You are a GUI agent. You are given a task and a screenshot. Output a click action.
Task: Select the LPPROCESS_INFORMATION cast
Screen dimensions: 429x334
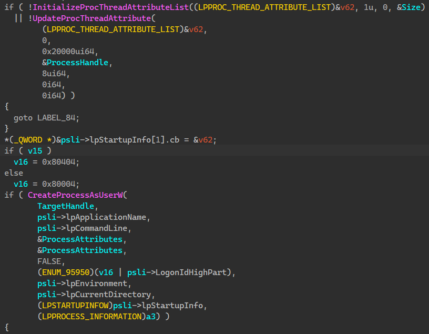pyautogui.click(x=91, y=317)
